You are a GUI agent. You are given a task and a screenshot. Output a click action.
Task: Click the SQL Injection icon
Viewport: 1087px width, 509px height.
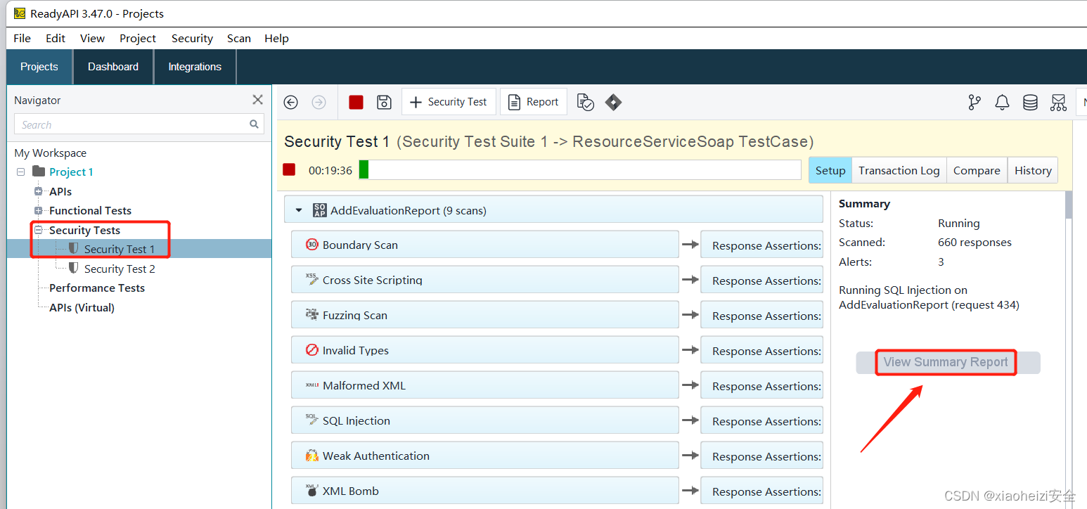tap(312, 420)
